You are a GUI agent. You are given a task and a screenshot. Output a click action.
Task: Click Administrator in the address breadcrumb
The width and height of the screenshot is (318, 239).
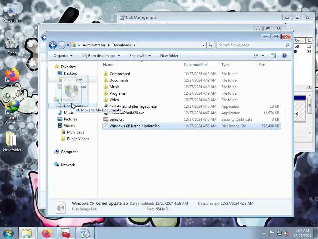click(94, 45)
